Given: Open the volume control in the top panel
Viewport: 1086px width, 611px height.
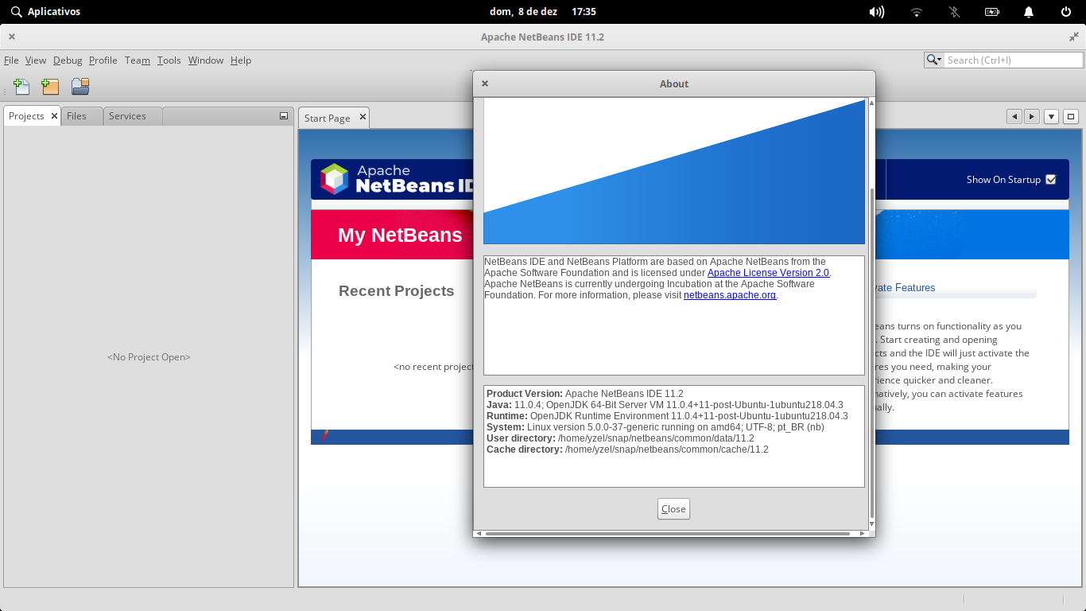Looking at the screenshot, I should (x=878, y=11).
